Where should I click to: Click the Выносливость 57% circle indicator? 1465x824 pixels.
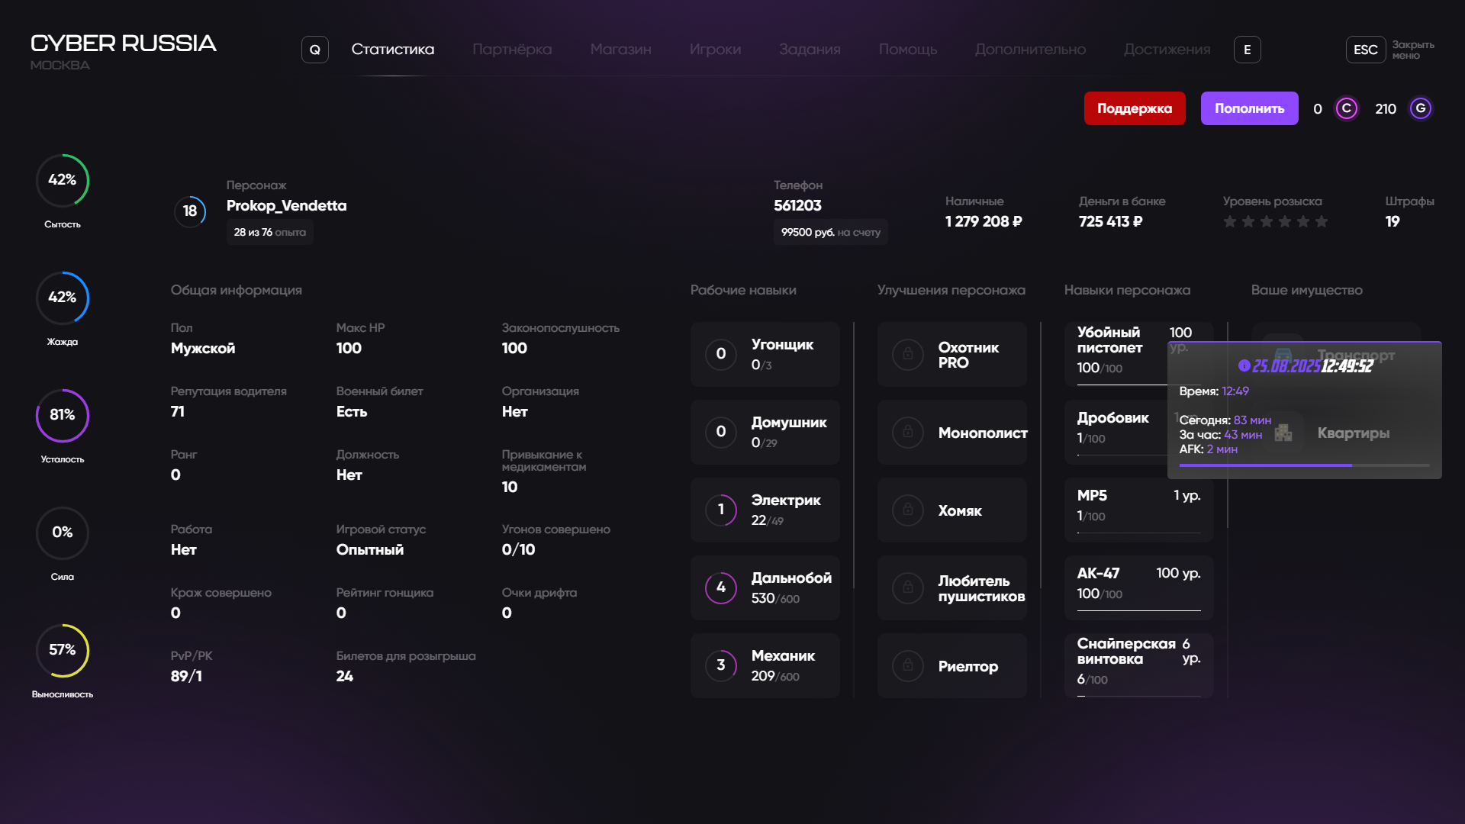63,651
